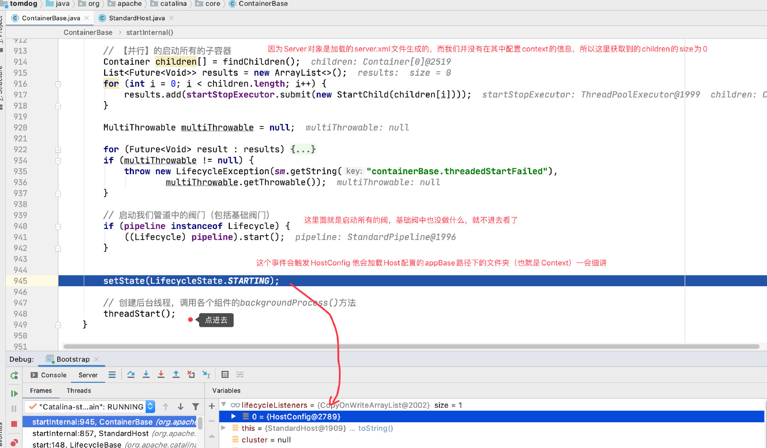Image resolution: width=767 pixels, height=448 pixels.
Task: Click the fold end marker at line 918
Action: (58, 106)
